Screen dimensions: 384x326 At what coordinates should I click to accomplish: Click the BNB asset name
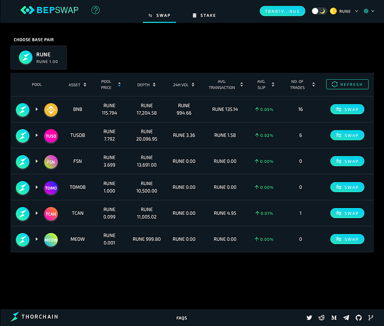[78, 109]
